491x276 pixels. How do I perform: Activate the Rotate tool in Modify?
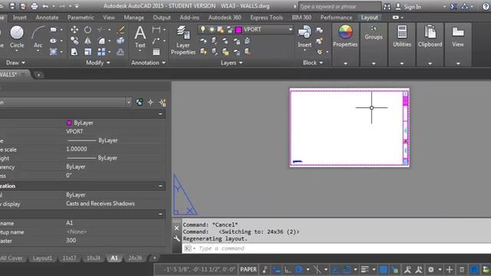[x=87, y=30]
